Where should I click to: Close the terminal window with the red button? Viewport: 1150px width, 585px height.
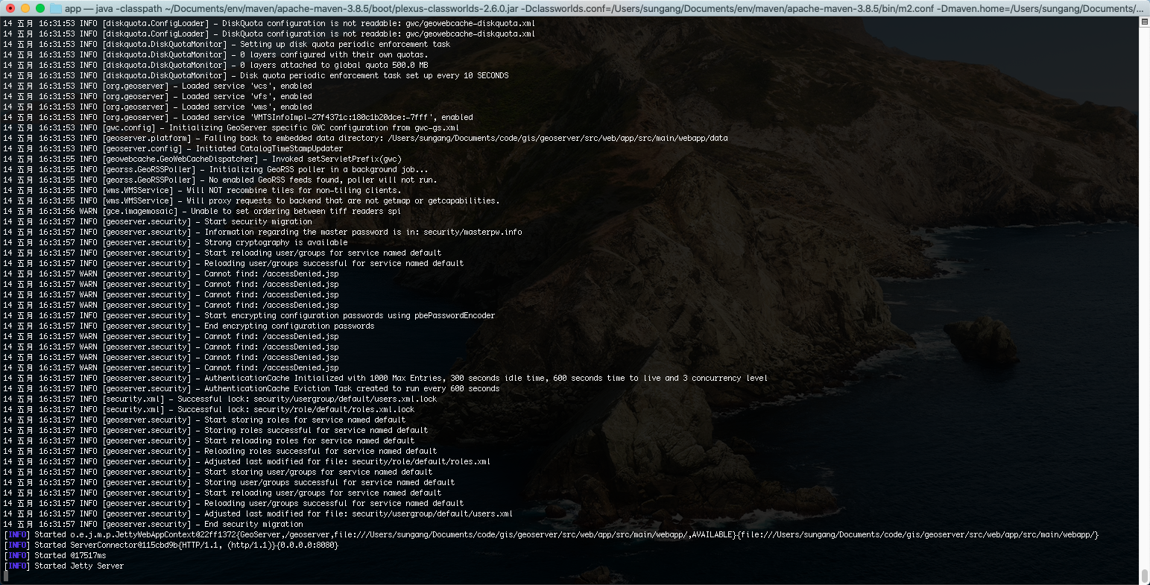[10, 8]
